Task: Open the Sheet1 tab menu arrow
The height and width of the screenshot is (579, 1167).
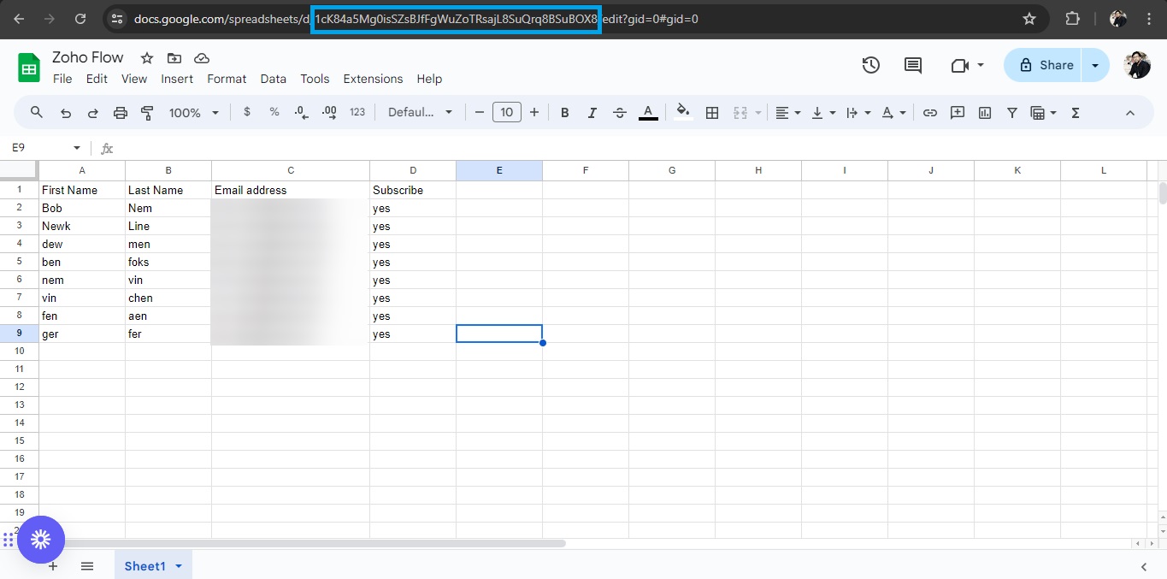Action: click(x=179, y=565)
